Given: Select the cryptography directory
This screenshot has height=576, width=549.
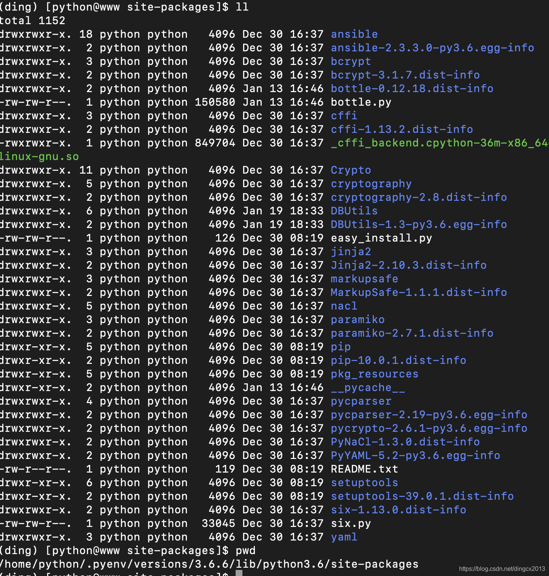Looking at the screenshot, I should [371, 184].
